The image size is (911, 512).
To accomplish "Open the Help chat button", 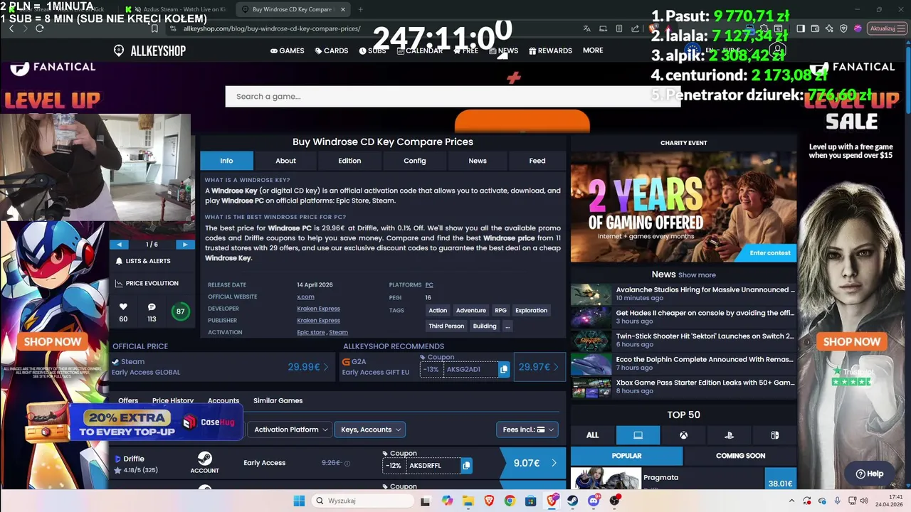I will (x=869, y=474).
